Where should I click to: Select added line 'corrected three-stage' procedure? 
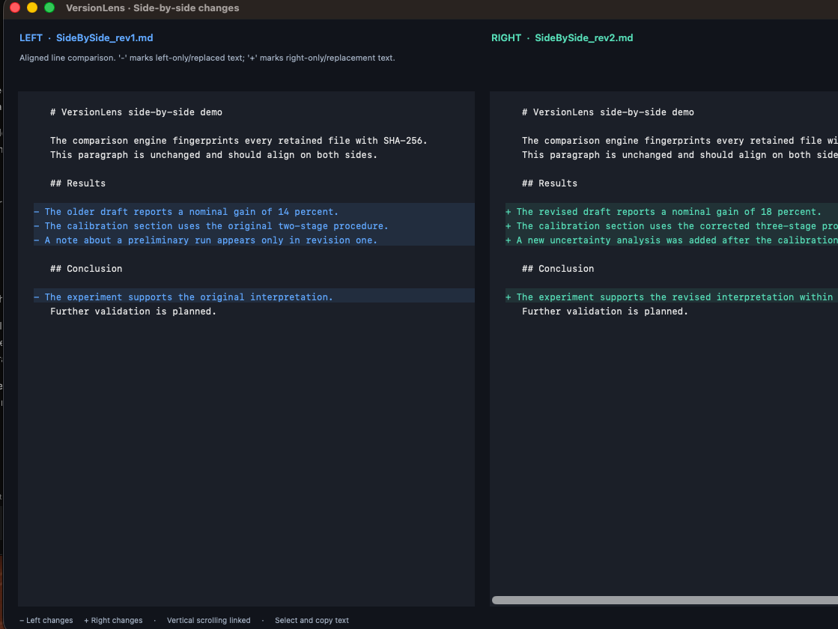pyautogui.click(x=671, y=226)
